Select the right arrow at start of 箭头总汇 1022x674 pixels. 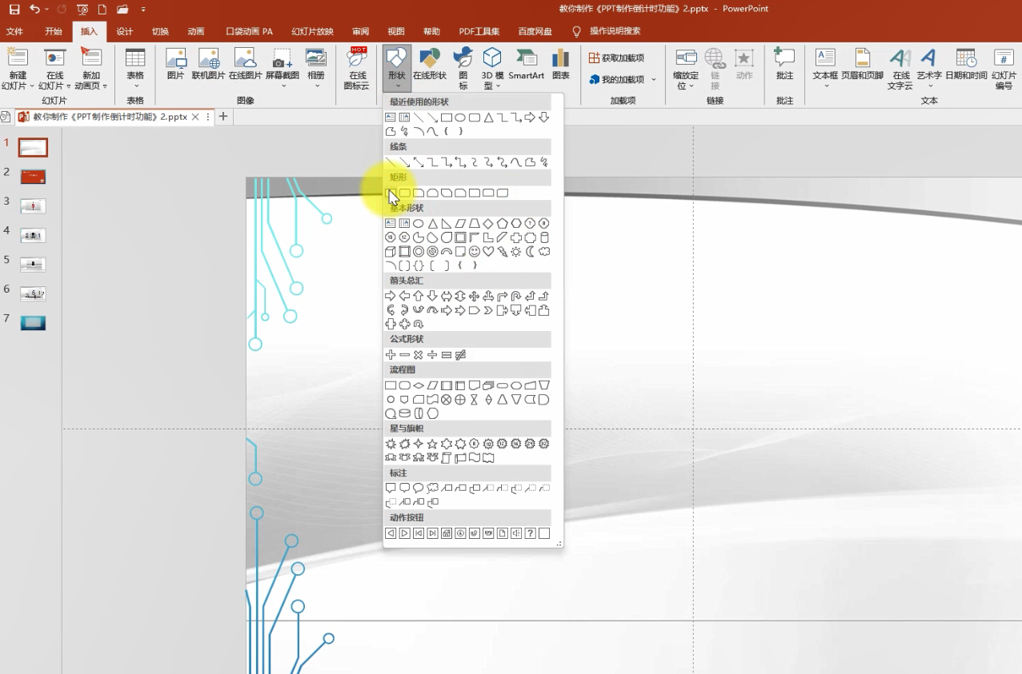click(391, 296)
